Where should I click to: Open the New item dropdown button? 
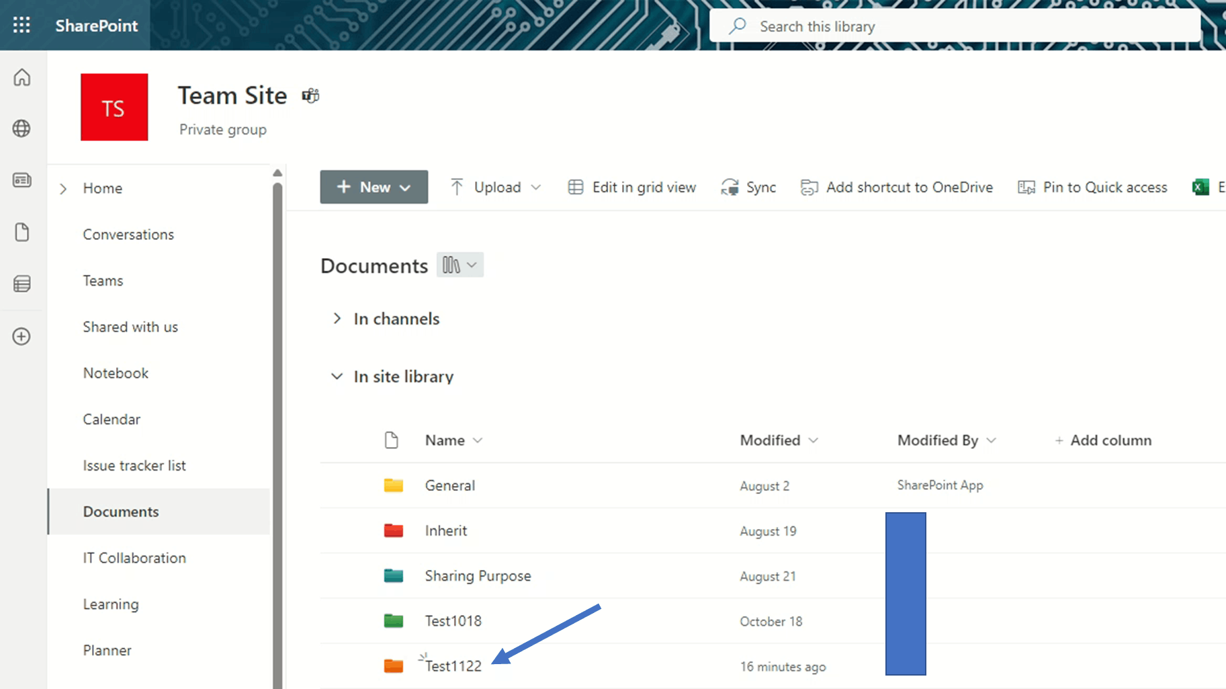[374, 187]
